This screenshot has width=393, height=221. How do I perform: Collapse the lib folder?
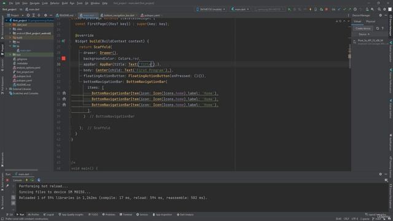pyautogui.click(x=10, y=46)
